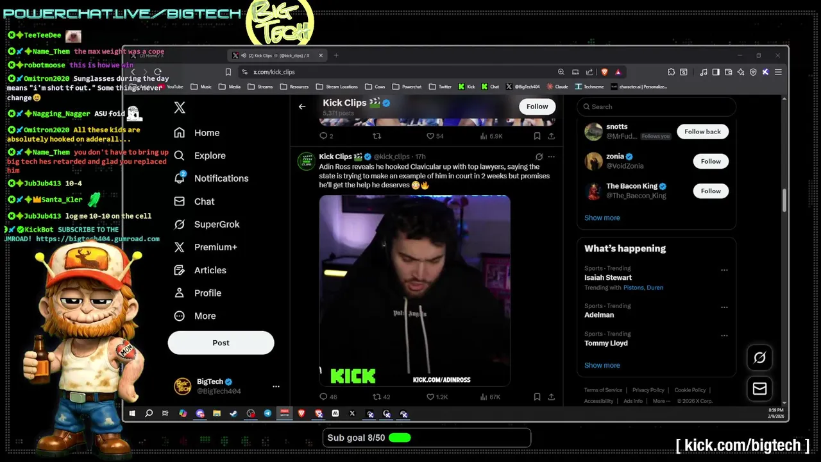
Task: Open Articles in X sidebar
Action: click(x=199, y=270)
